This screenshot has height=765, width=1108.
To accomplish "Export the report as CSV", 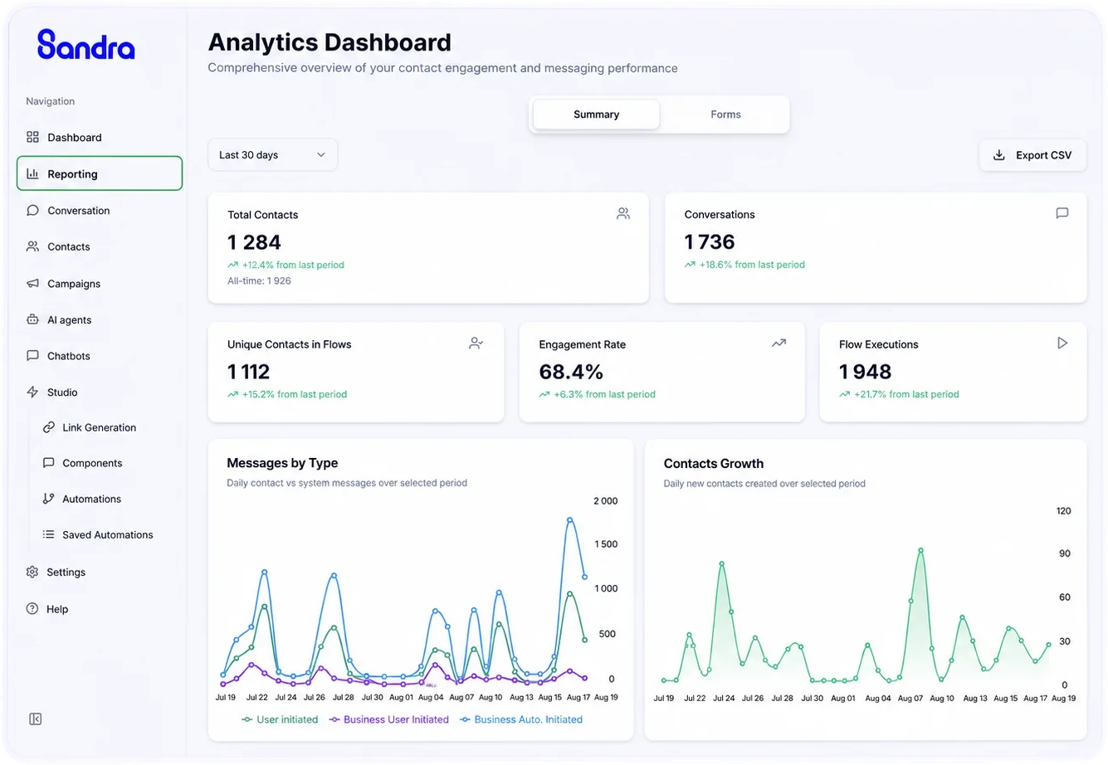I will 1032,155.
